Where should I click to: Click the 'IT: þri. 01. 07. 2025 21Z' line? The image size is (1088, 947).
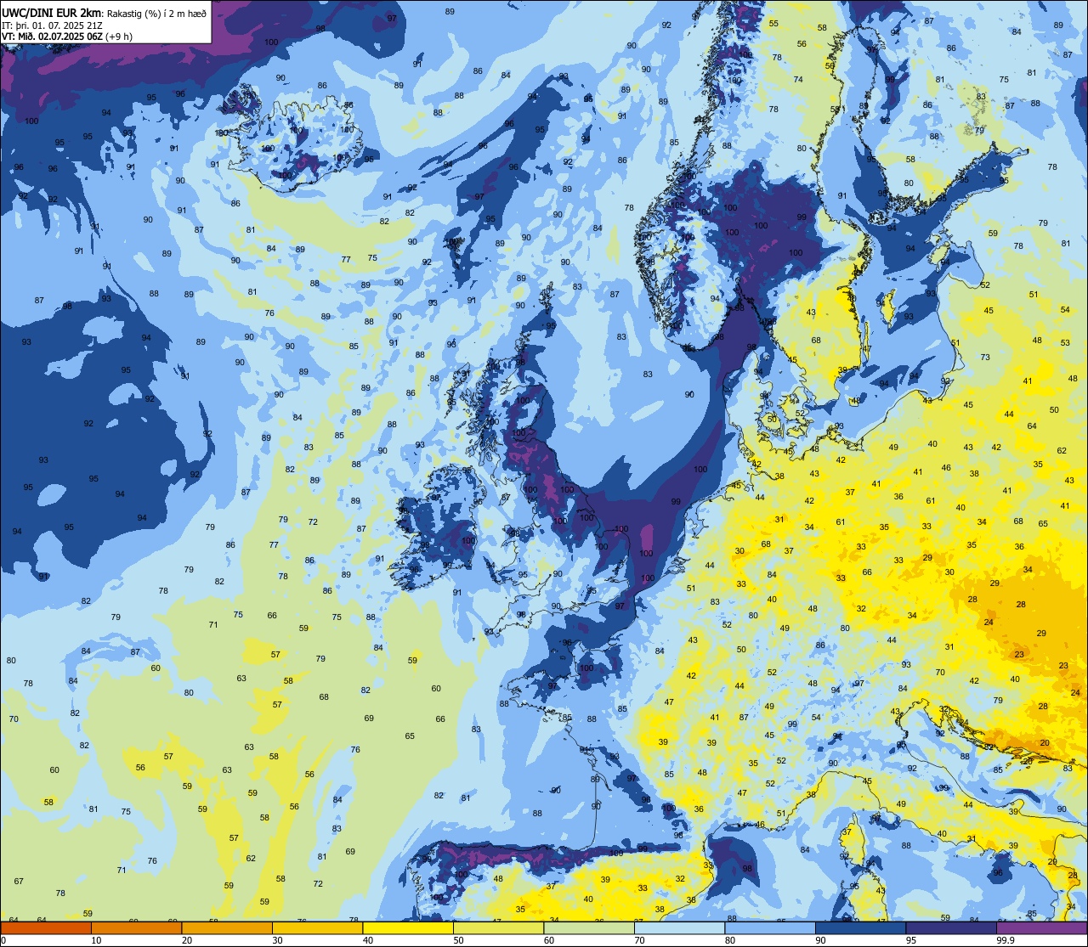pyautogui.click(x=51, y=25)
